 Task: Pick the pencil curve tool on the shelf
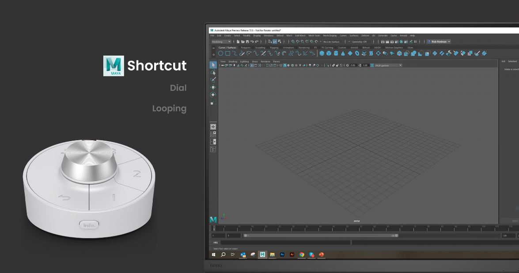[242, 53]
